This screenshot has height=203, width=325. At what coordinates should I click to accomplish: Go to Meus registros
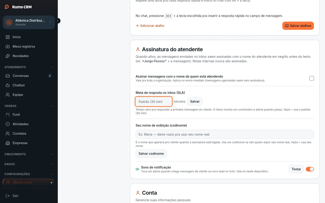tap(29, 46)
